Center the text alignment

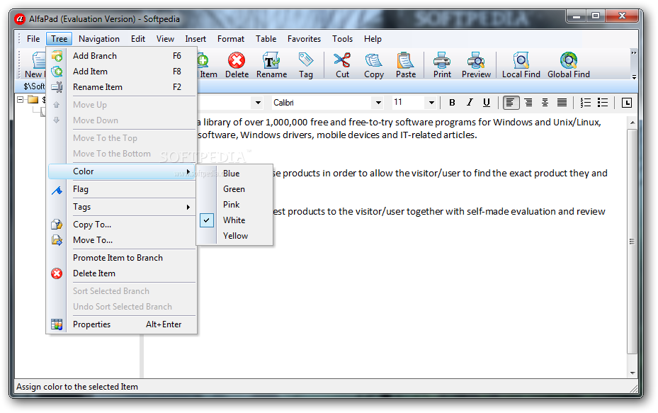[545, 103]
